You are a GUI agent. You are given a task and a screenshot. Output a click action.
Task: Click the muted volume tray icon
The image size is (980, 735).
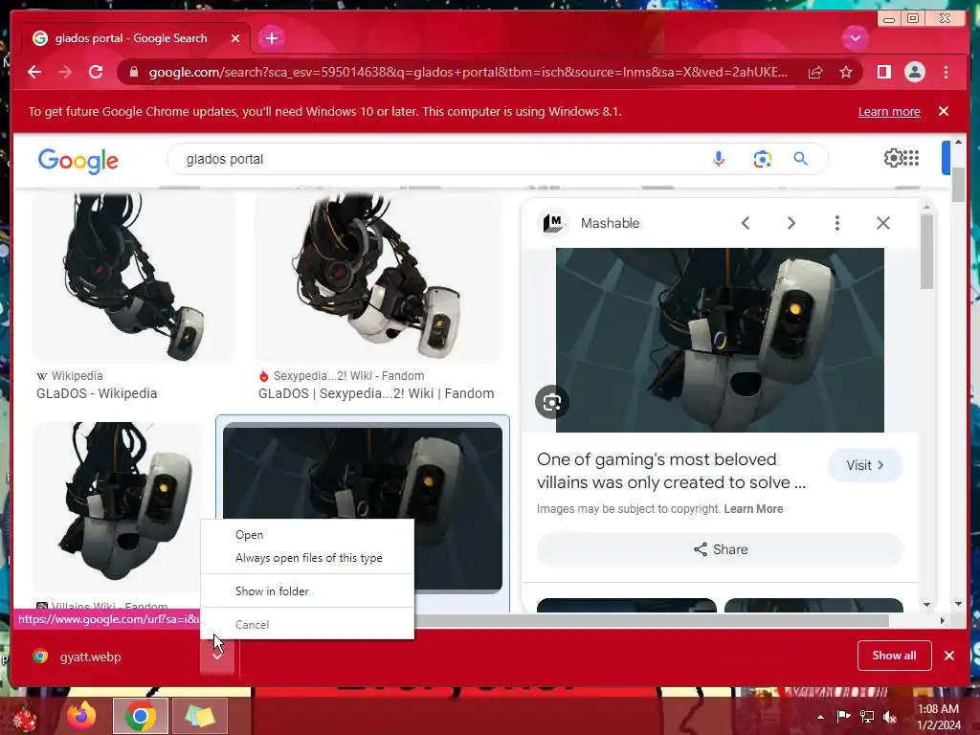(890, 716)
